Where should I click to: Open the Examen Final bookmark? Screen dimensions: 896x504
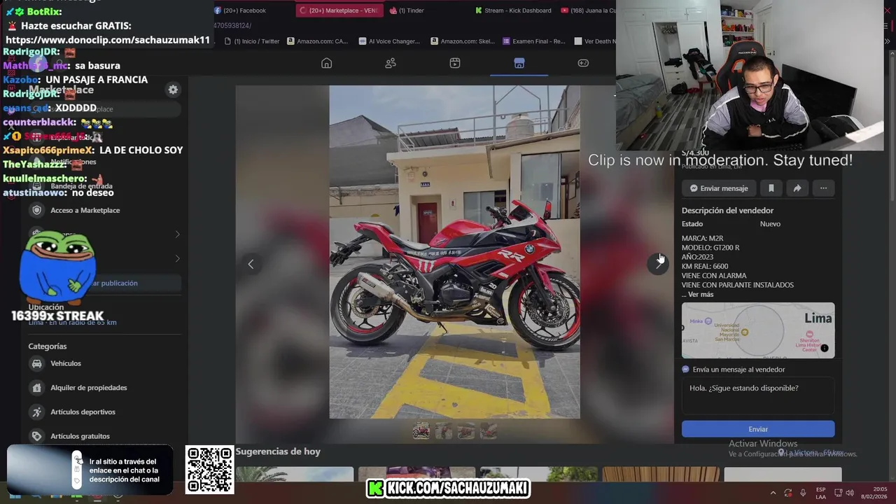click(x=534, y=41)
